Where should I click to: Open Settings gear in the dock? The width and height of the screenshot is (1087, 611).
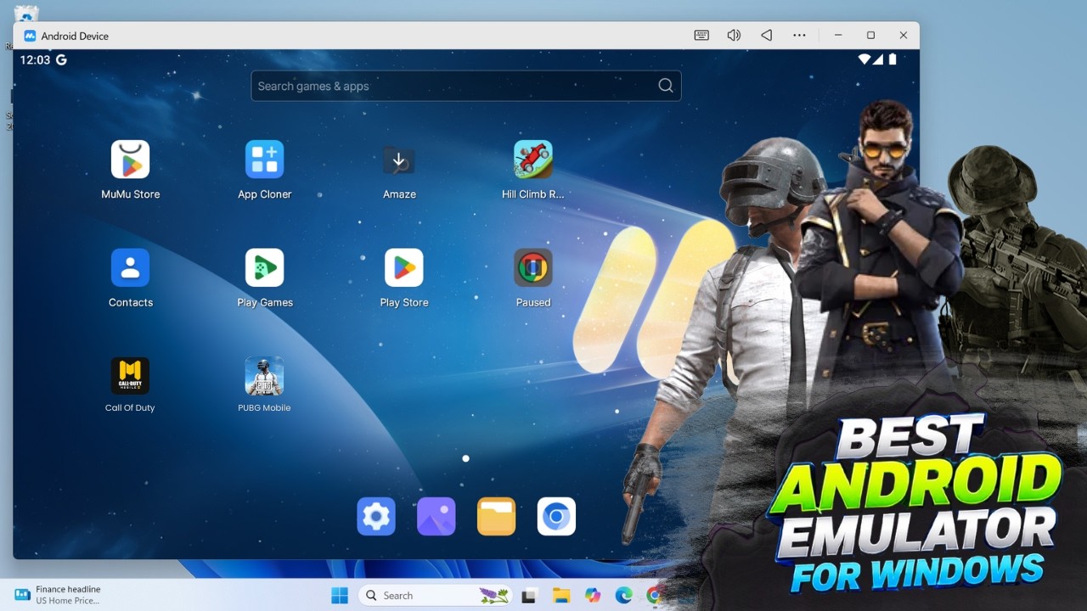[376, 516]
